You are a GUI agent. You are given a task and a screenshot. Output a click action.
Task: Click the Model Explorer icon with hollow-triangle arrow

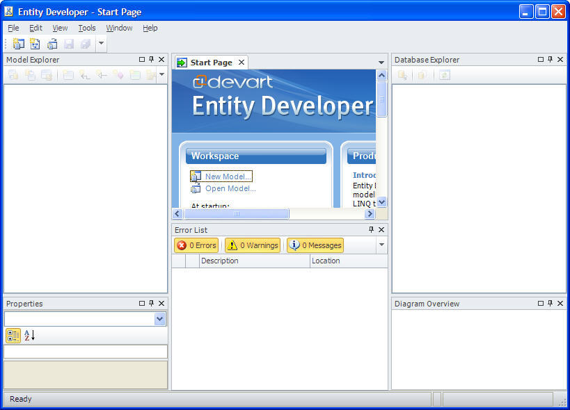[102, 75]
